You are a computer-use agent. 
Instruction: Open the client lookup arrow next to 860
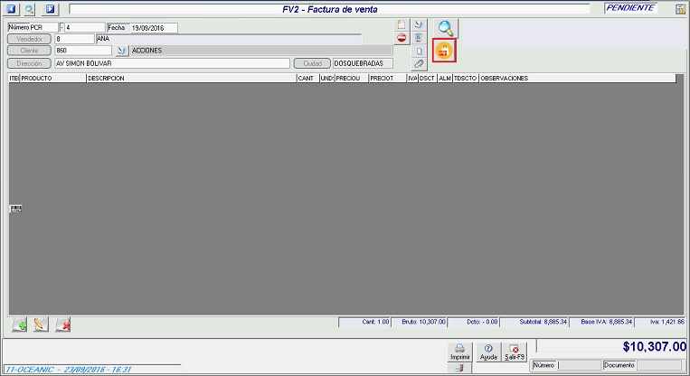[x=122, y=51]
